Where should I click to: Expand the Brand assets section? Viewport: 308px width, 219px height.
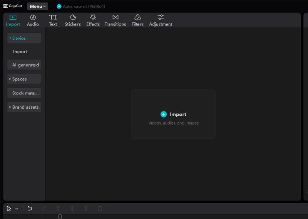24,107
